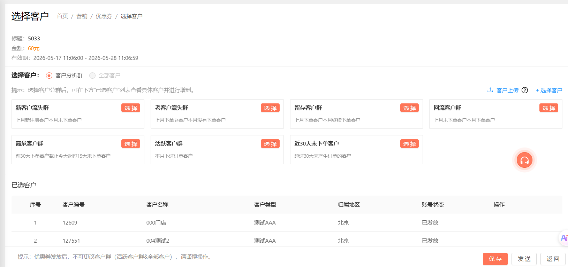Click the title value 5033
The image size is (568, 267).
pos(34,39)
